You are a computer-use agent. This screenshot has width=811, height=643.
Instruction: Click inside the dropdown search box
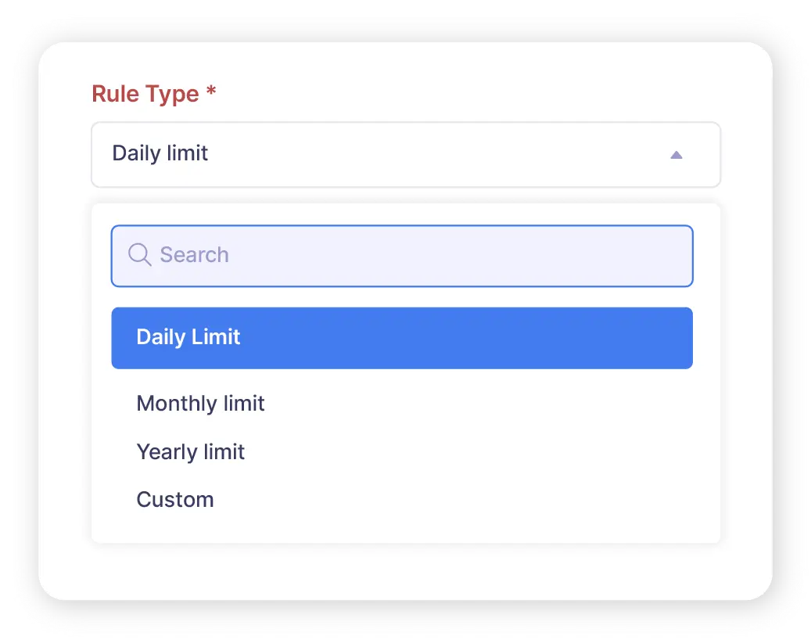pyautogui.click(x=422, y=256)
